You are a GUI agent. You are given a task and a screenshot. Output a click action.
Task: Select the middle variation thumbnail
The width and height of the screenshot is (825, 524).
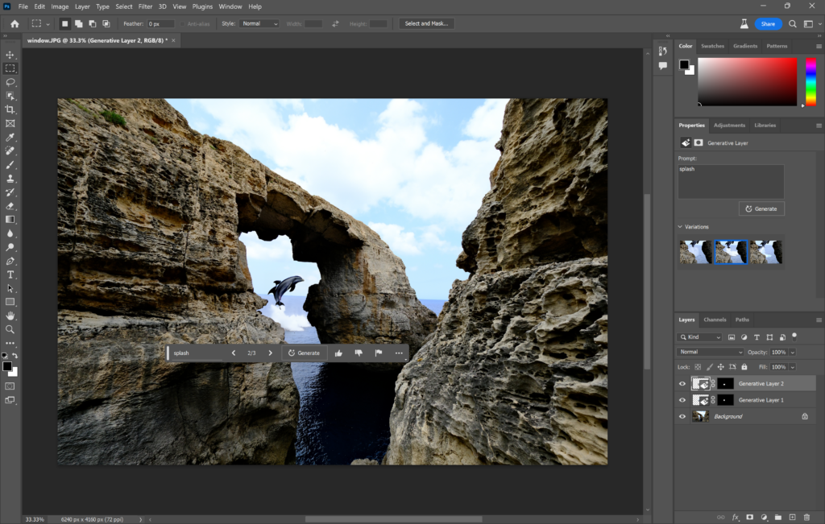click(x=732, y=252)
